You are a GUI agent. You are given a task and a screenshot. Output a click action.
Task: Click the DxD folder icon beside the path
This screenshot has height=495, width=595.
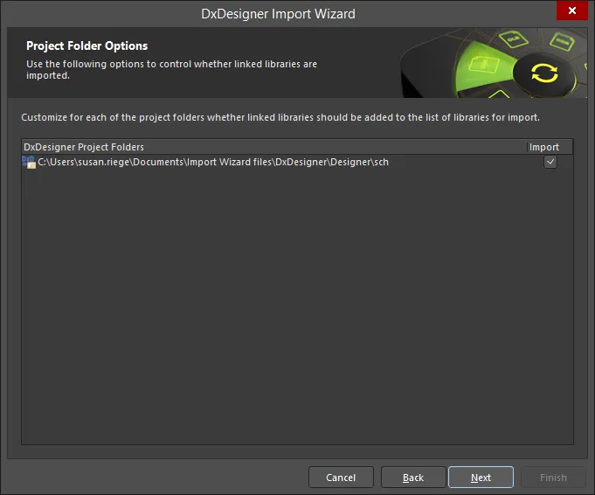pos(29,162)
